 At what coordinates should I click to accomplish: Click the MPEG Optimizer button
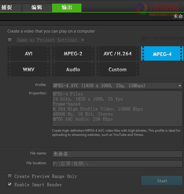pos(163,40)
